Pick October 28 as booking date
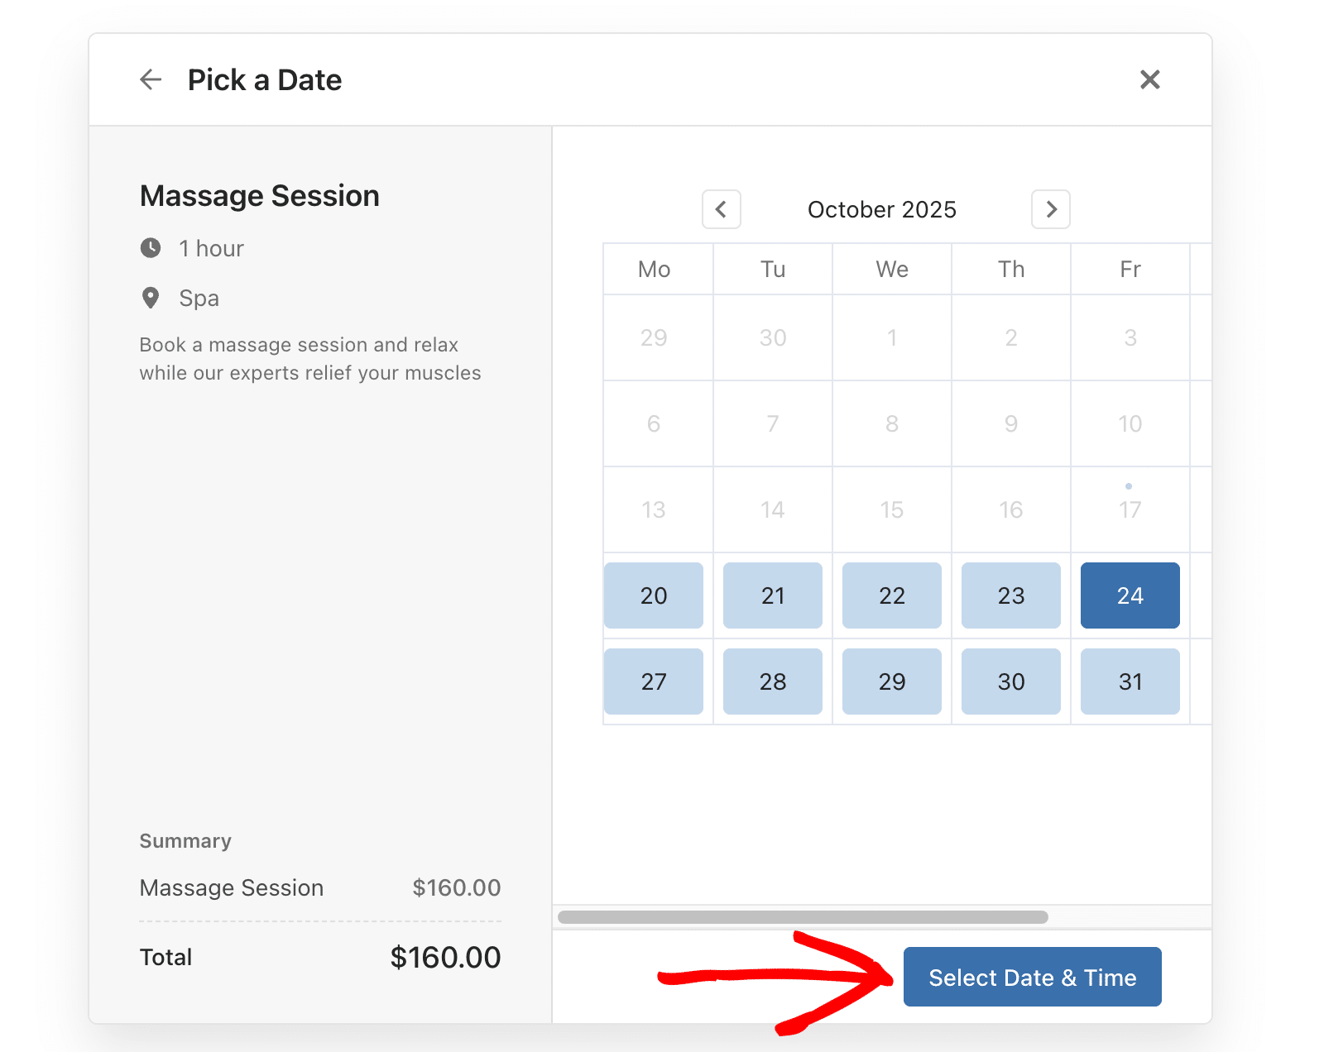The width and height of the screenshot is (1324, 1052). [x=772, y=681]
